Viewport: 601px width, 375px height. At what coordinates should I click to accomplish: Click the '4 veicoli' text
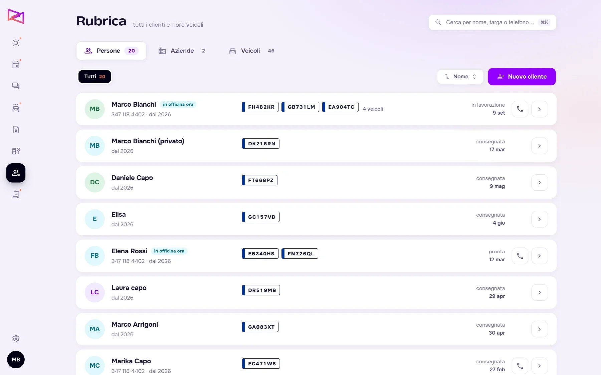373,109
